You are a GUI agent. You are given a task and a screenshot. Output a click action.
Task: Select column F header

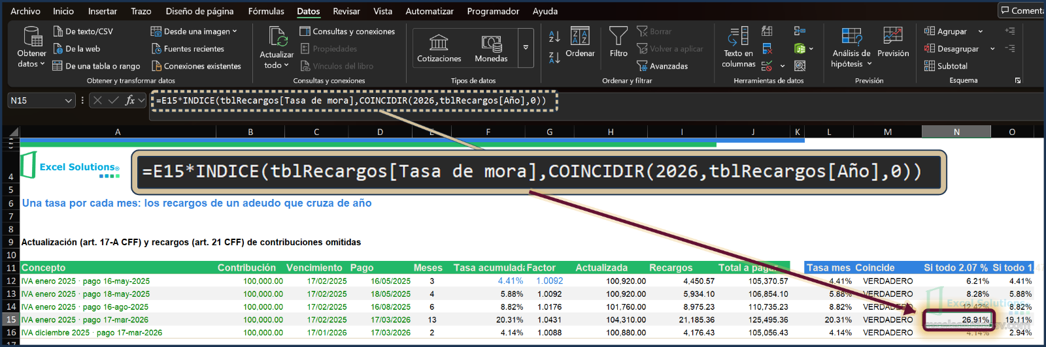pyautogui.click(x=488, y=132)
